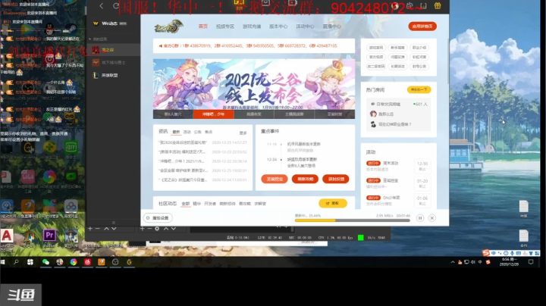Open the 视频专区 tab
Viewport: 546px width, 306px height.
pyautogui.click(x=225, y=27)
